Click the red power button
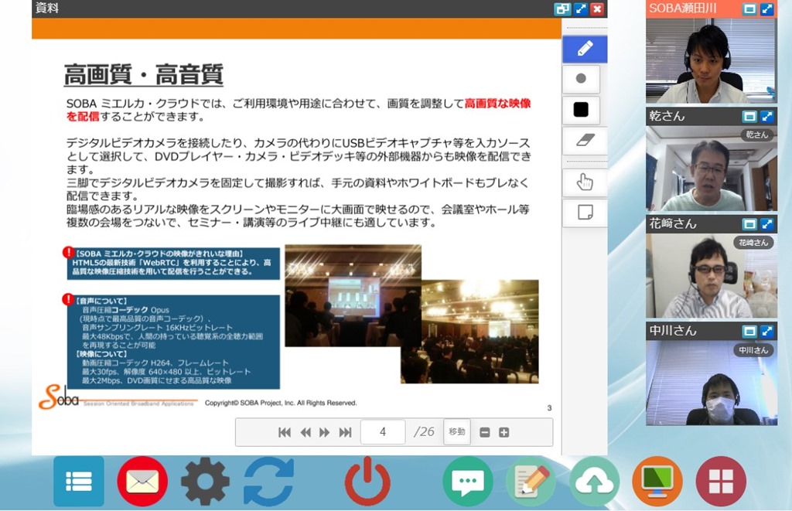Image resolution: width=792 pixels, height=511 pixels. (367, 481)
